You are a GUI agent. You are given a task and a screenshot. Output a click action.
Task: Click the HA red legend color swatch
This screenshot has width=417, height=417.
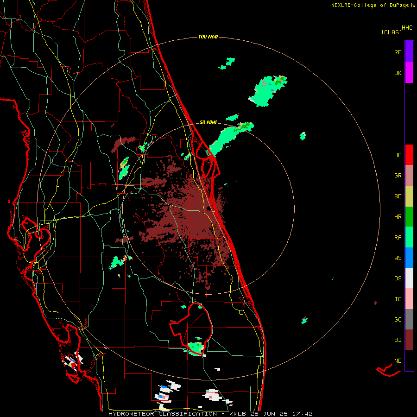pos(409,155)
